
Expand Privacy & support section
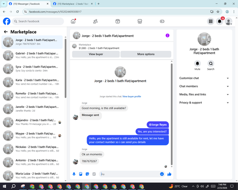(204, 103)
